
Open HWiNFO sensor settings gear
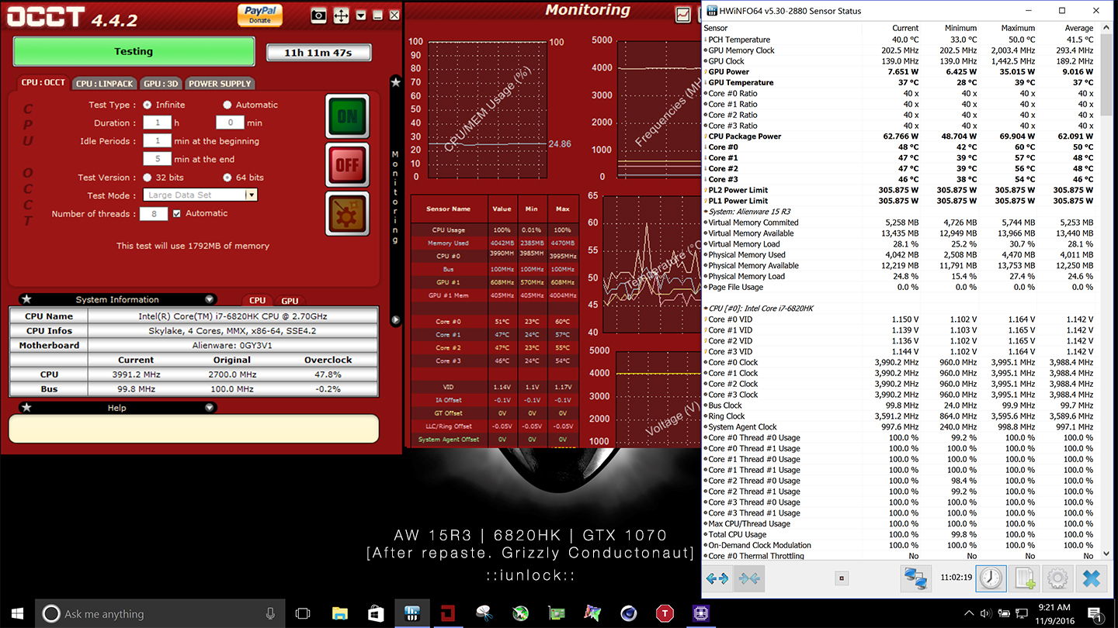coord(1057,578)
